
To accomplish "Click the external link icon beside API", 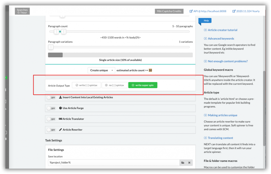I will (191, 11).
